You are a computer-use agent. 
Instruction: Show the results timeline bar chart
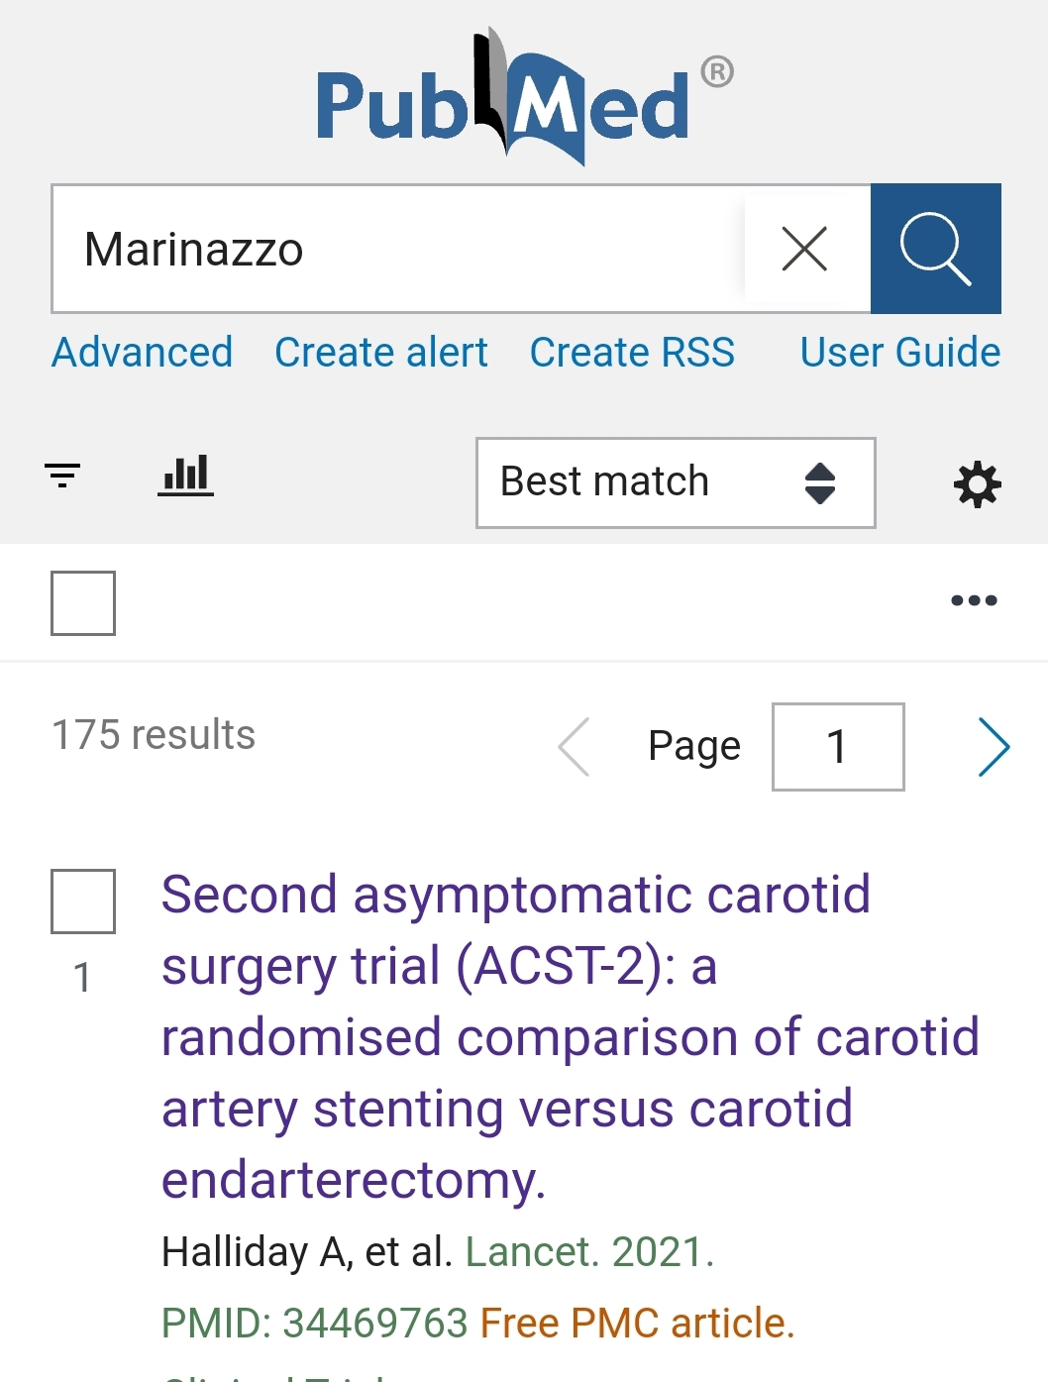185,477
